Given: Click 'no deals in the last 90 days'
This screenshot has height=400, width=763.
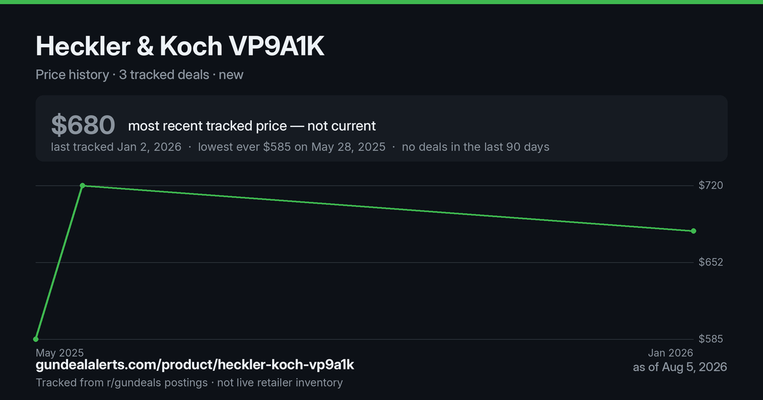Looking at the screenshot, I should pyautogui.click(x=476, y=147).
